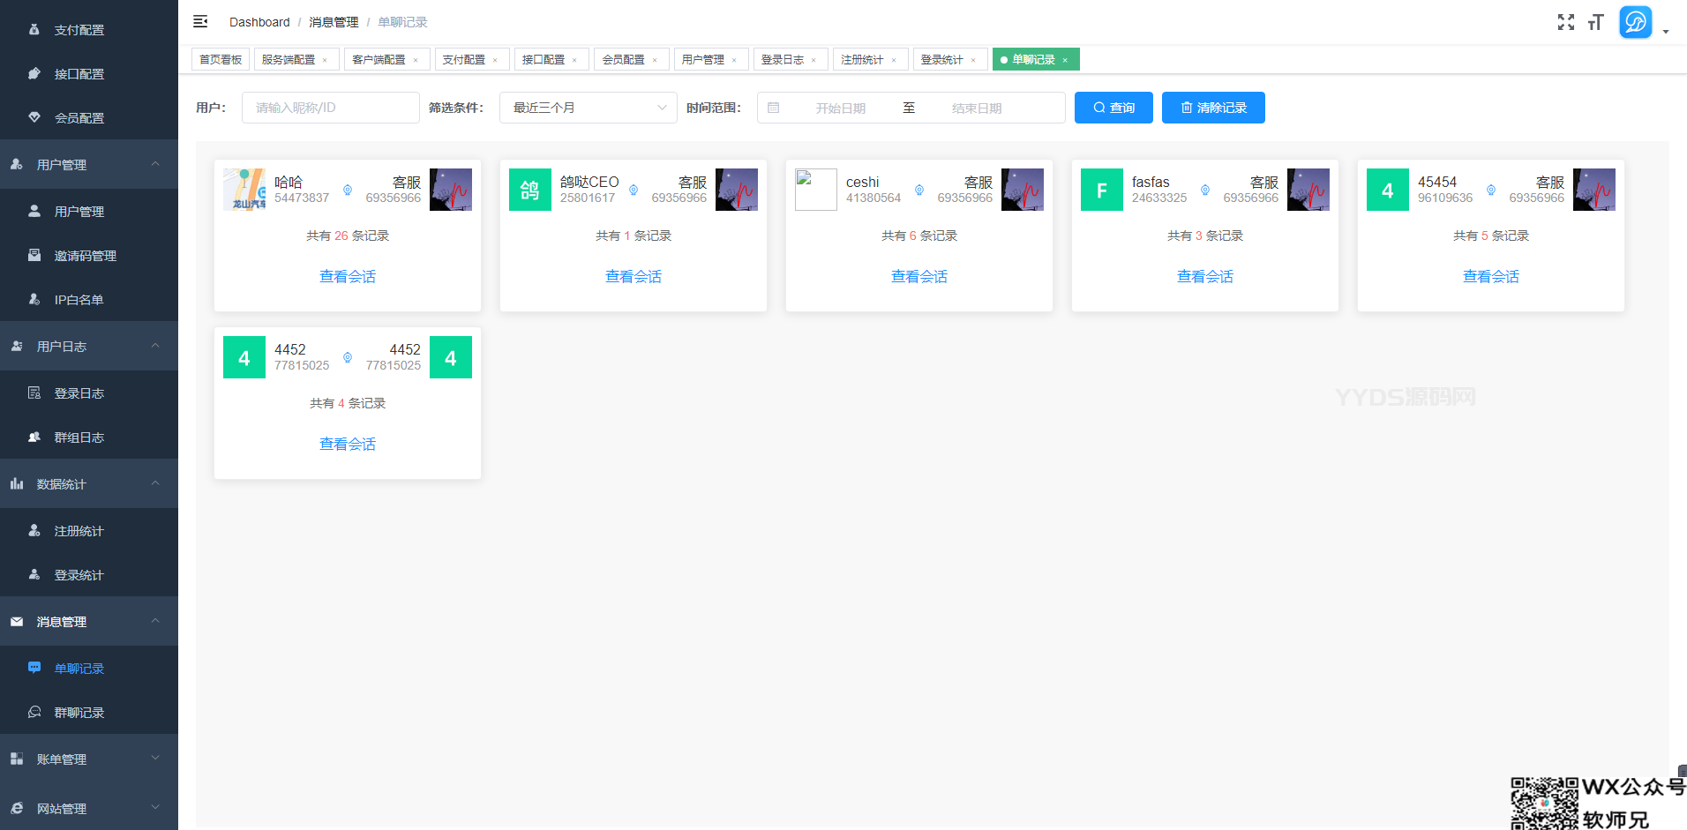1687x830 pixels.
Task: Switch to the 首页看板 tab
Action: tap(221, 59)
